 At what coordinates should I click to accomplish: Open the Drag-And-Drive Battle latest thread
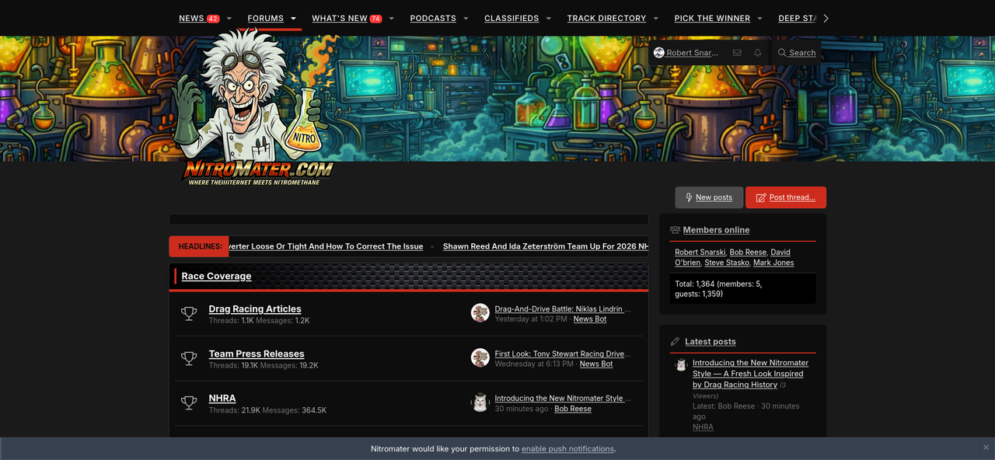coord(563,309)
